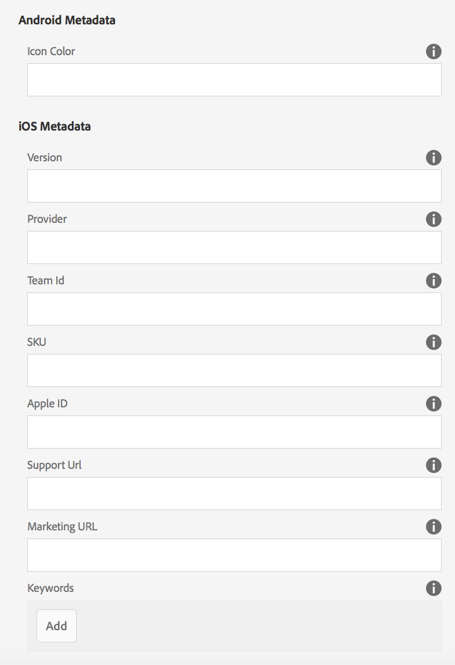This screenshot has height=665, width=455.
Task: Open the Apple ID info icon
Action: point(434,404)
